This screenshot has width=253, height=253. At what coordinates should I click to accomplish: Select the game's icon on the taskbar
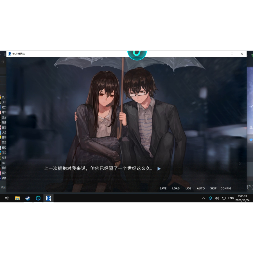pyautogui.click(x=48, y=198)
